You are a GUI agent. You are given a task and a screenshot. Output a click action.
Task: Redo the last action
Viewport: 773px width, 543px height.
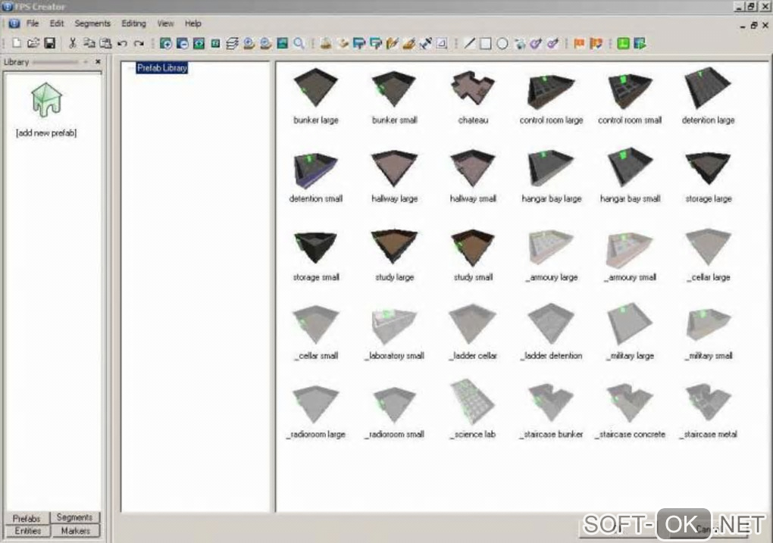(139, 43)
